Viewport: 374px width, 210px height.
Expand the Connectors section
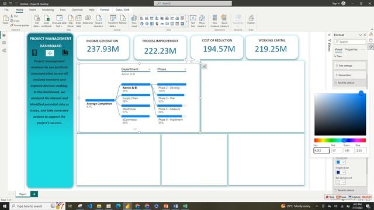coord(349,75)
